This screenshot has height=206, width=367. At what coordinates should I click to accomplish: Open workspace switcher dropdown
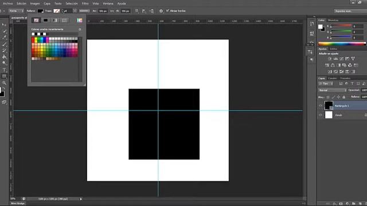(x=350, y=11)
